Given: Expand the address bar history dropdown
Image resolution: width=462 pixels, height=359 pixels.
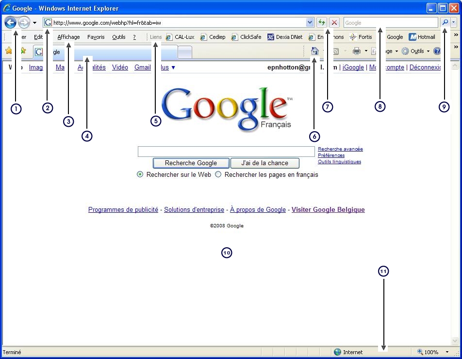Looking at the screenshot, I should point(310,22).
